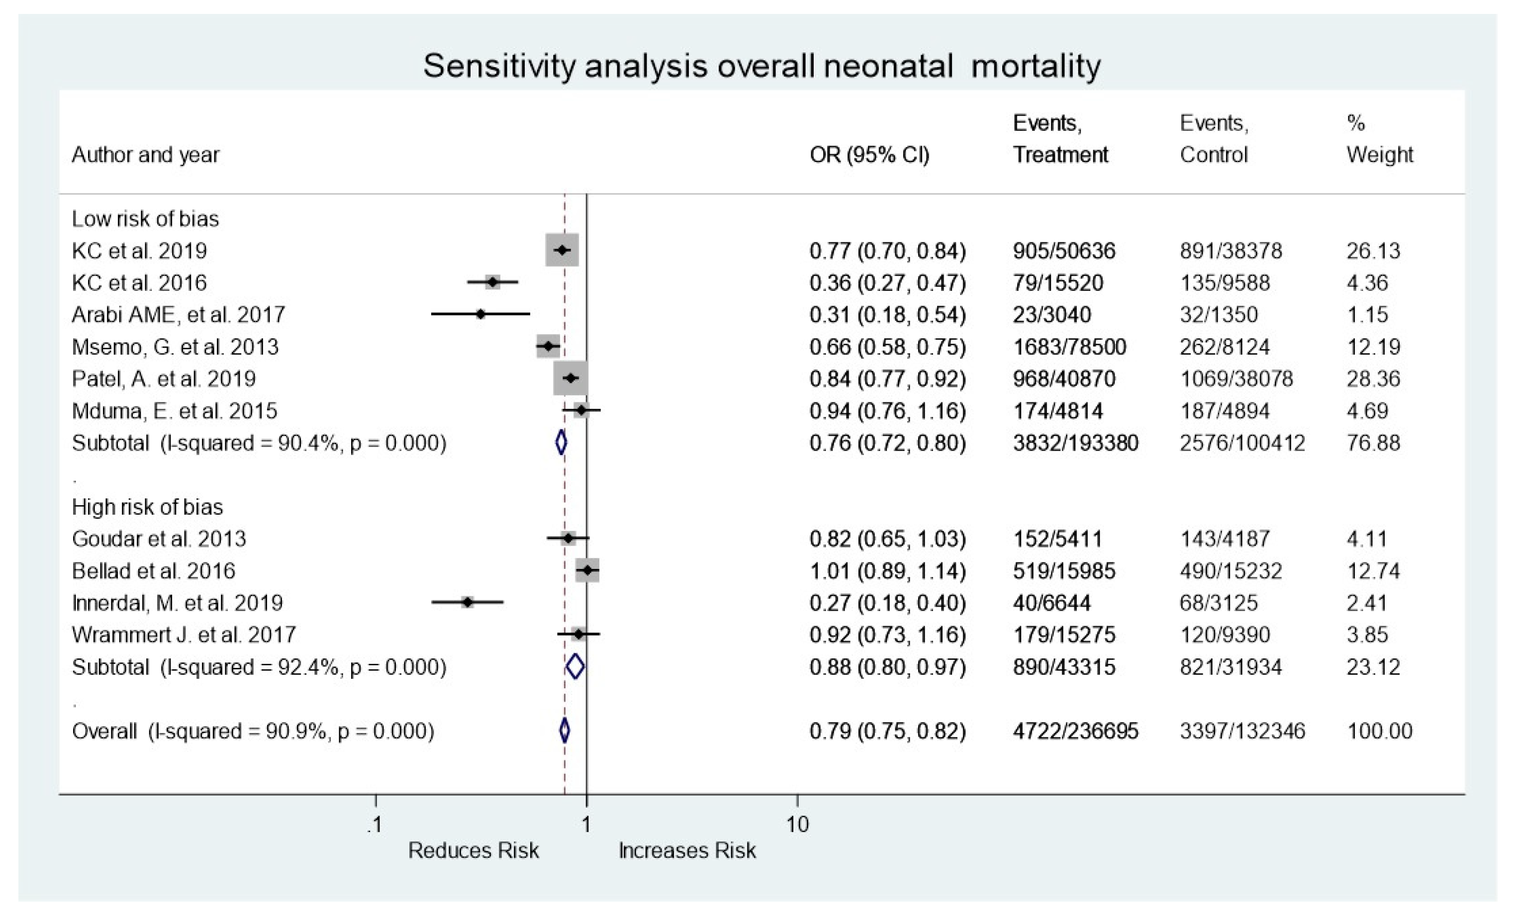Click the Innerdal 2019 point estimate marker
This screenshot has height=919, width=1514.
pos(468,602)
